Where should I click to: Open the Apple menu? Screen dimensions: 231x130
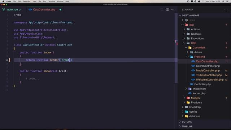click(x=3, y=1)
